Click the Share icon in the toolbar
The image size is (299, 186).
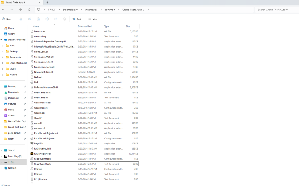click(x=56, y=19)
